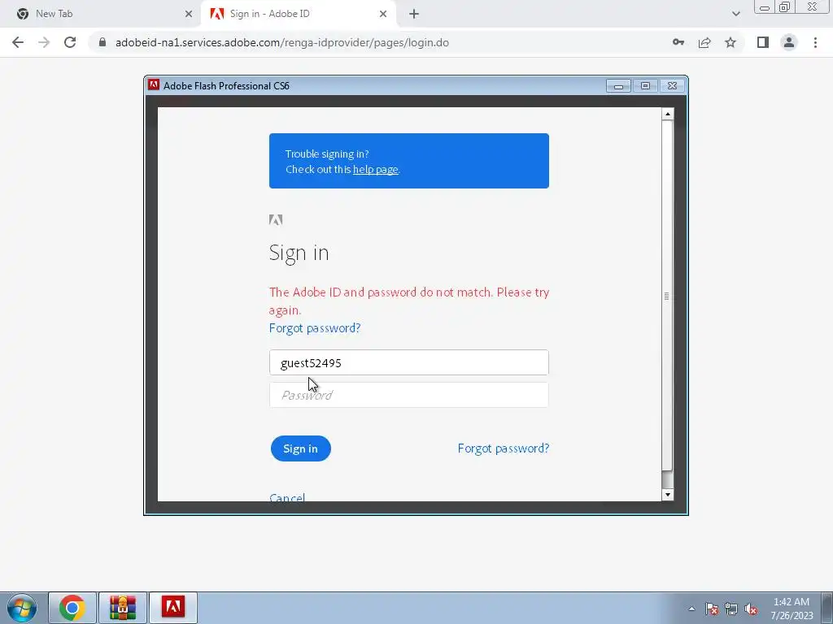The height and width of the screenshot is (624, 833).
Task: Click the padlock site info icon
Action: click(102, 42)
